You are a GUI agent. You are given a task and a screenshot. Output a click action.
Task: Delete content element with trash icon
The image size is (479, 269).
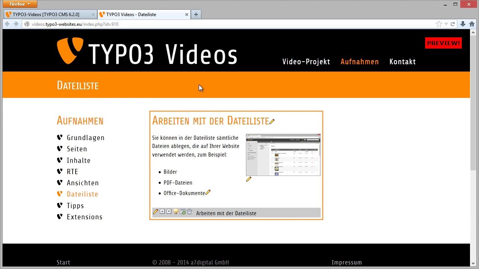tap(189, 211)
